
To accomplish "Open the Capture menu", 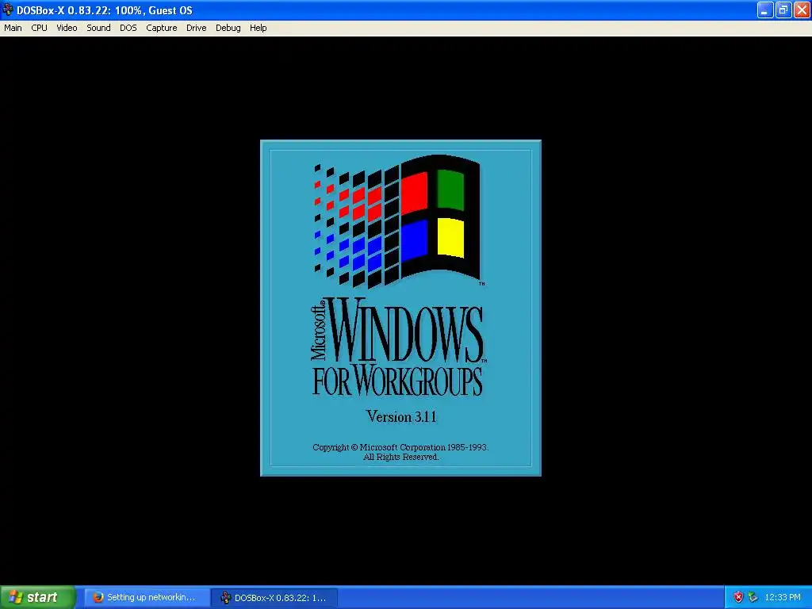I will click(x=162, y=28).
